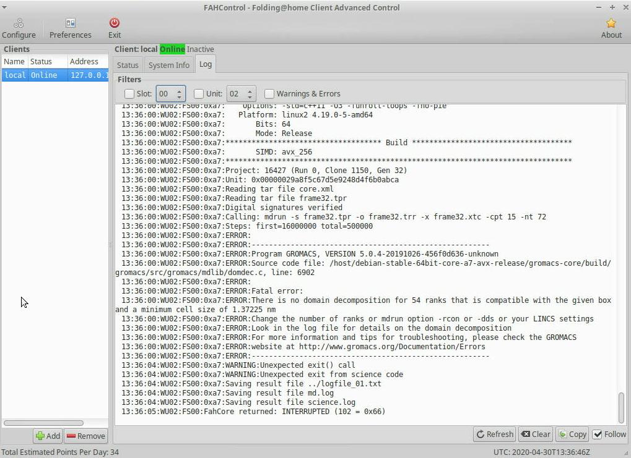Toggle the Follow log checkbox
The image size is (631, 458).
click(598, 435)
